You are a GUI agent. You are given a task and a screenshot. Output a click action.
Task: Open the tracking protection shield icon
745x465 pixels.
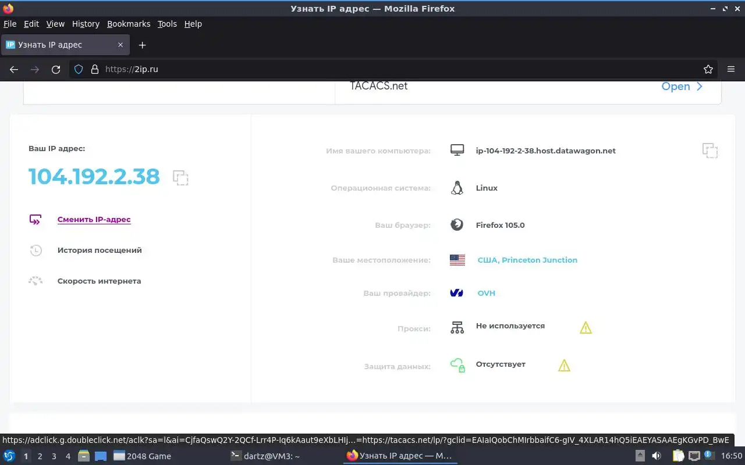pos(79,69)
